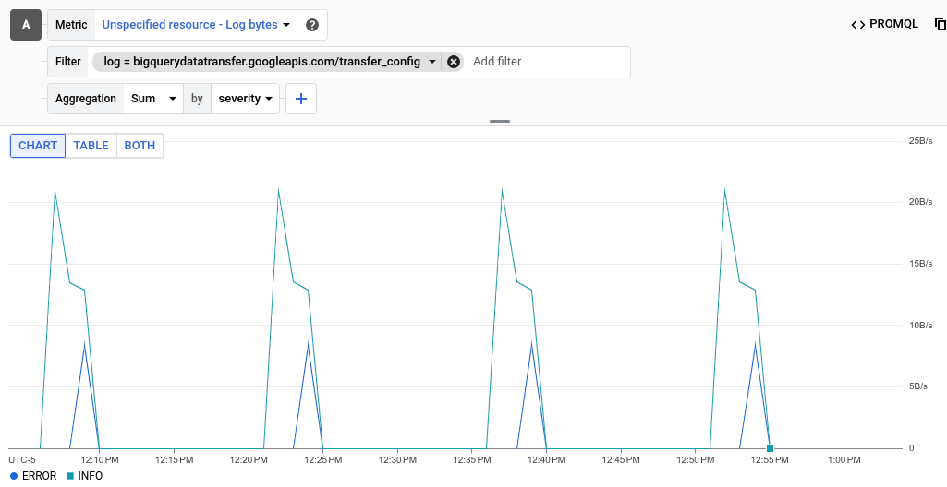Switch to the BOTH view
Screen dimensions: 947x487
[x=140, y=146]
